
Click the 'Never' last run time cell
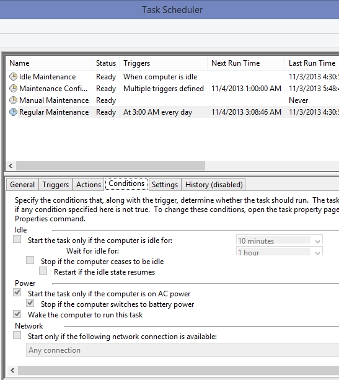[x=298, y=100]
